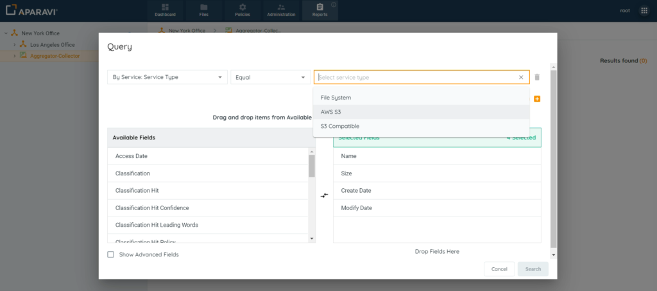Go to Policies via the gear icon
Screen dimensions: 657x291
pos(242,10)
